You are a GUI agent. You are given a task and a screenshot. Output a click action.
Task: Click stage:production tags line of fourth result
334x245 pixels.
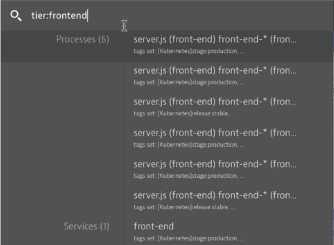[x=189, y=145]
